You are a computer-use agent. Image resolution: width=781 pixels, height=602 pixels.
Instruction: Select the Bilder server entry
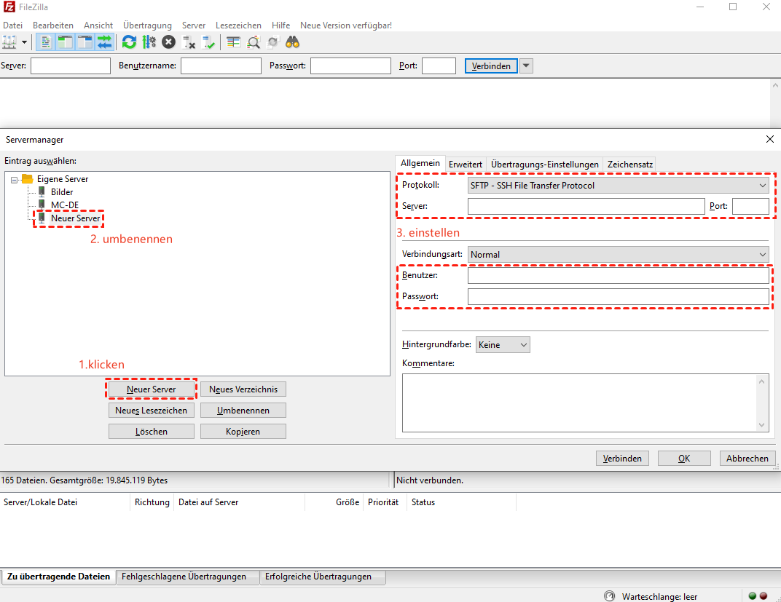point(61,192)
